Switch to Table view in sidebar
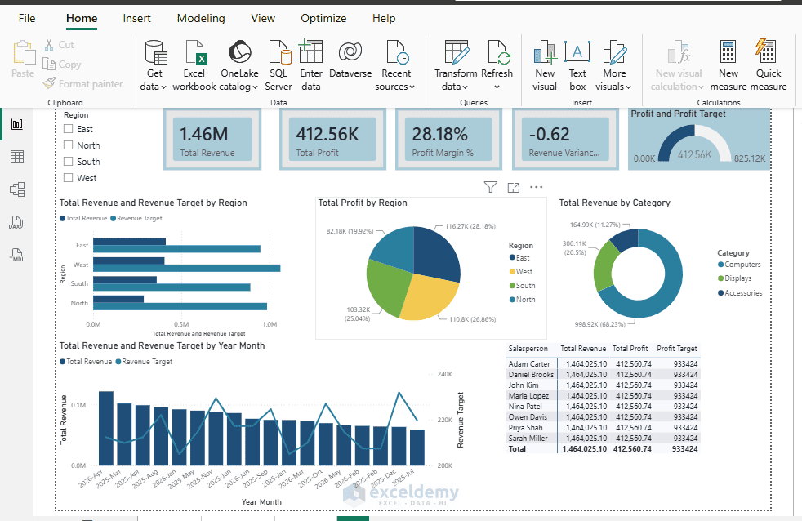This screenshot has width=802, height=521. coord(17,157)
